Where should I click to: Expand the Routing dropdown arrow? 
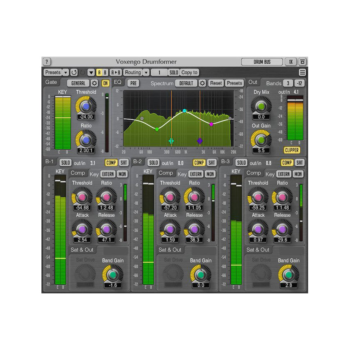click(146, 72)
